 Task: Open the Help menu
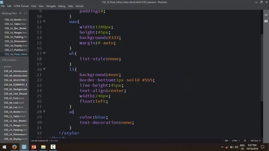[x=70, y=6]
